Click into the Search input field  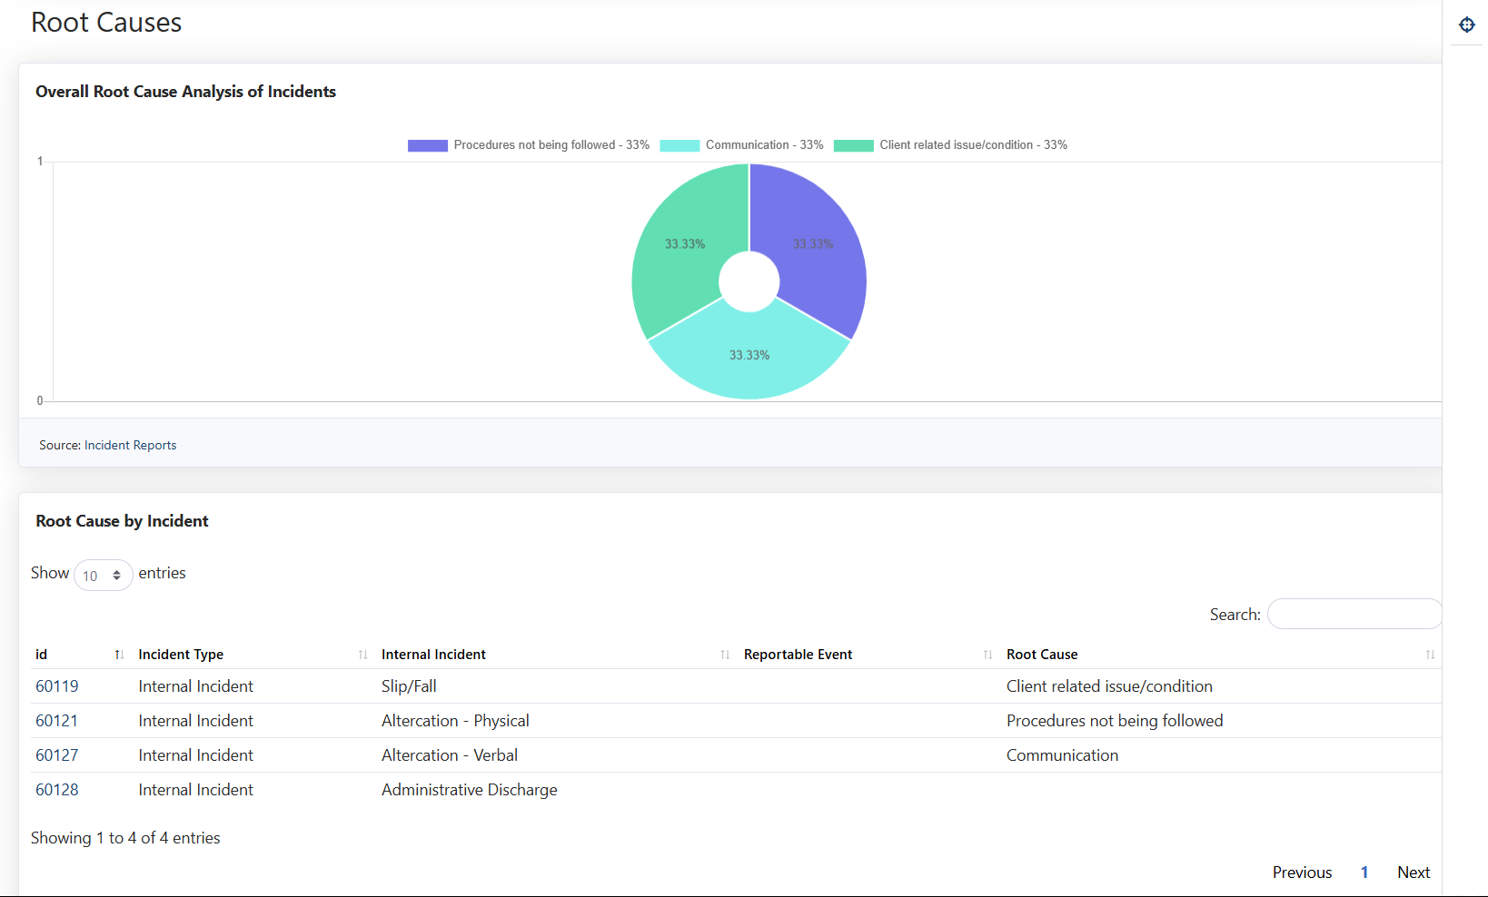(1354, 615)
